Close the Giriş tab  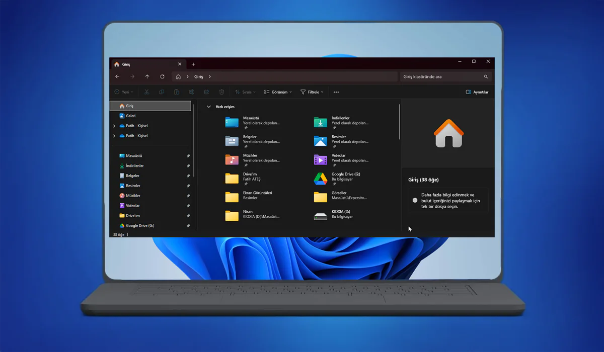click(180, 64)
